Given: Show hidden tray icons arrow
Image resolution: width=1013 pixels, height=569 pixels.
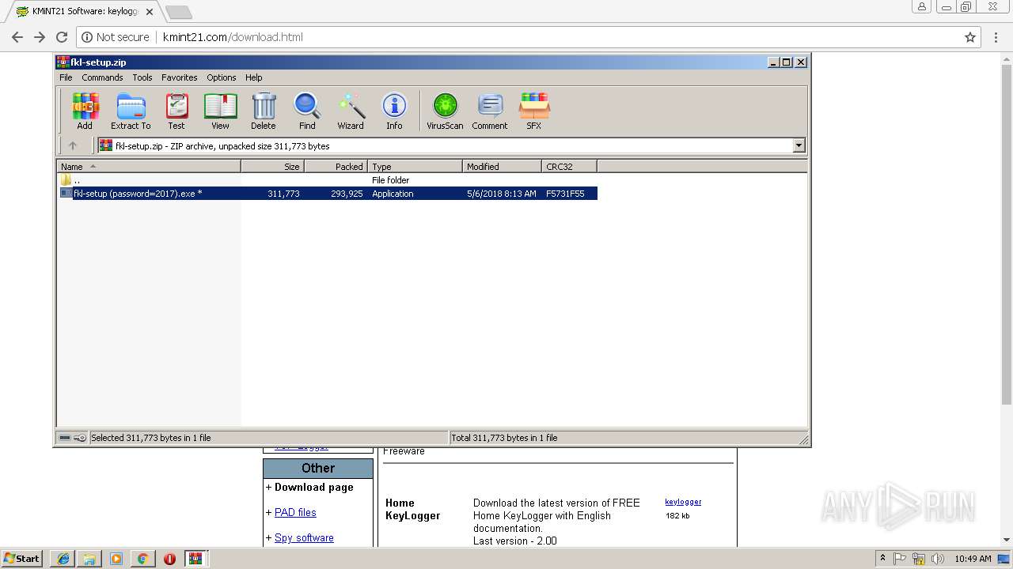Looking at the screenshot, I should [882, 559].
